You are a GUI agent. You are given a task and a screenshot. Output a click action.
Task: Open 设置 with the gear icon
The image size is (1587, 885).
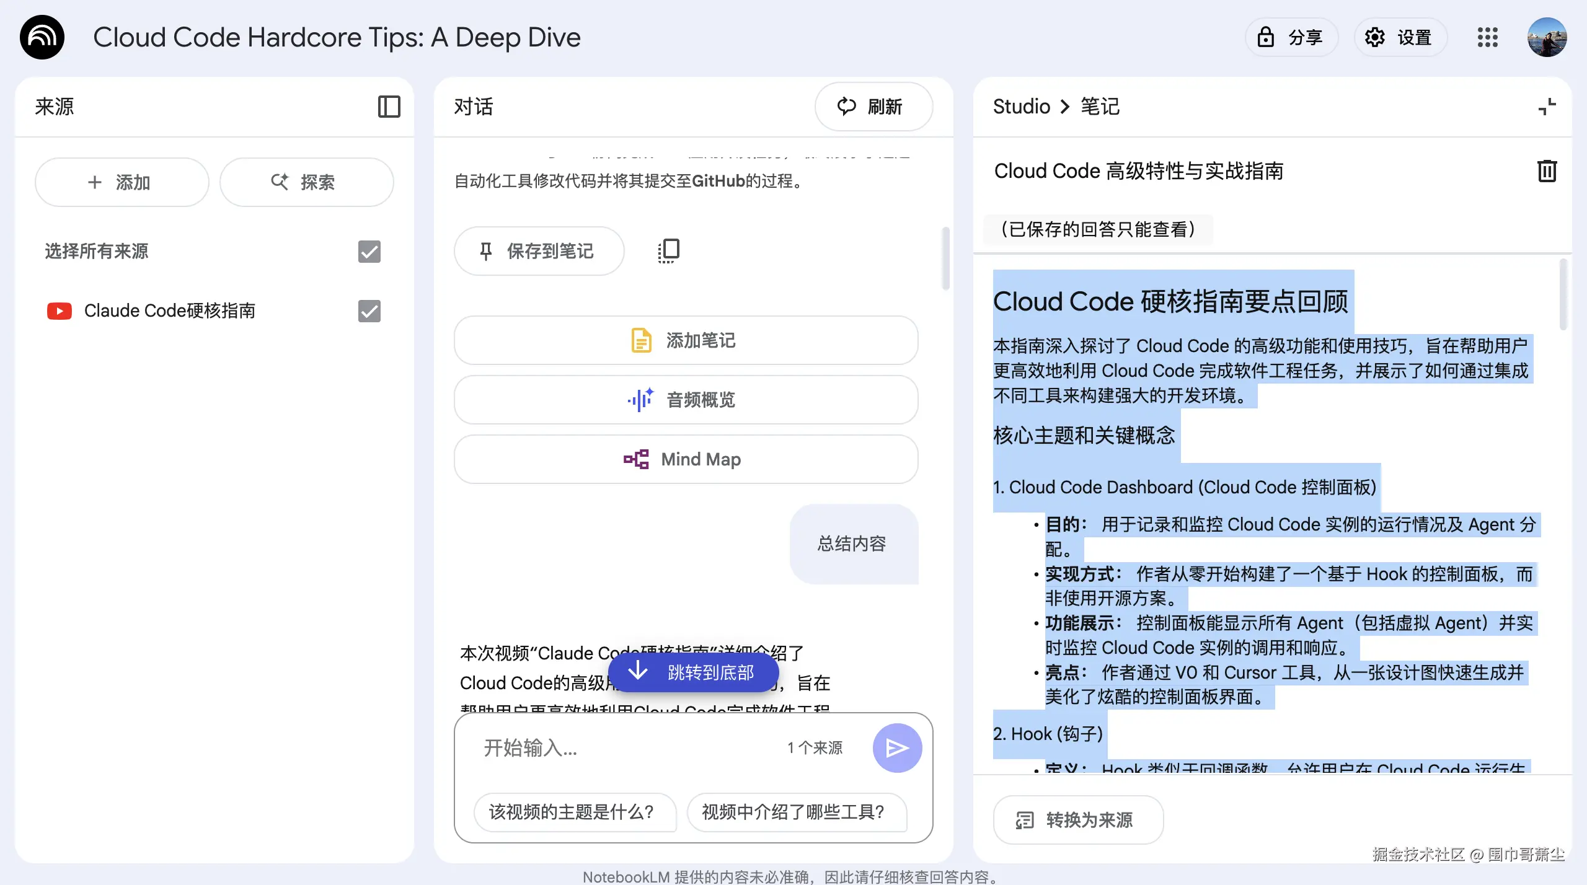pyautogui.click(x=1400, y=37)
